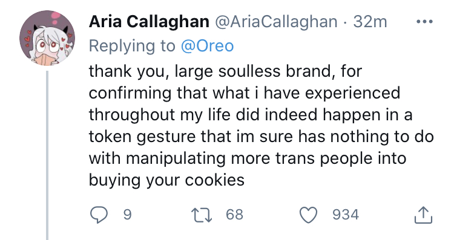
Task: Click the "Replying to" label
Action: tap(132, 46)
